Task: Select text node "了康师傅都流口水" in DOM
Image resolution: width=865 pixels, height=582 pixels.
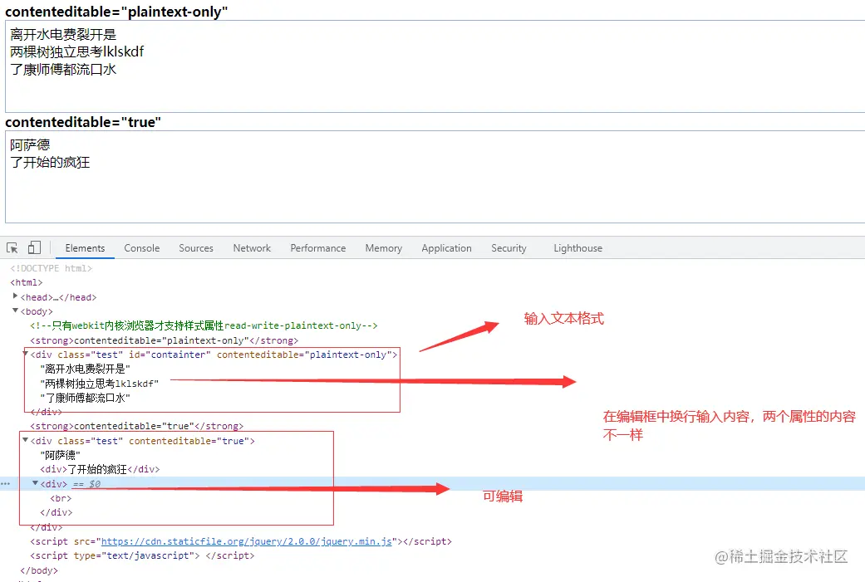Action: pos(85,398)
